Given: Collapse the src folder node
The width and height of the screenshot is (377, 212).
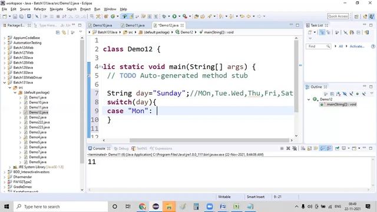Looking at the screenshot, I should click(10, 88).
